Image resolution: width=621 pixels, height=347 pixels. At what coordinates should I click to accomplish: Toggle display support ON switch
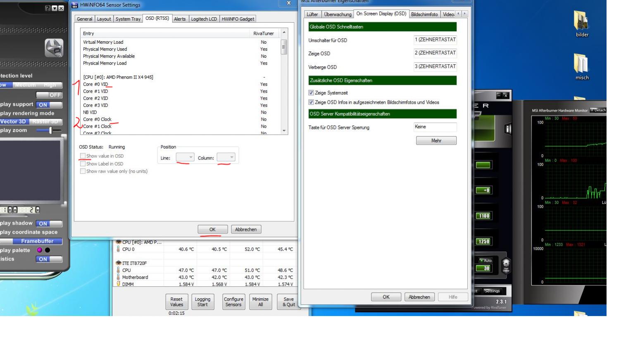pos(49,105)
